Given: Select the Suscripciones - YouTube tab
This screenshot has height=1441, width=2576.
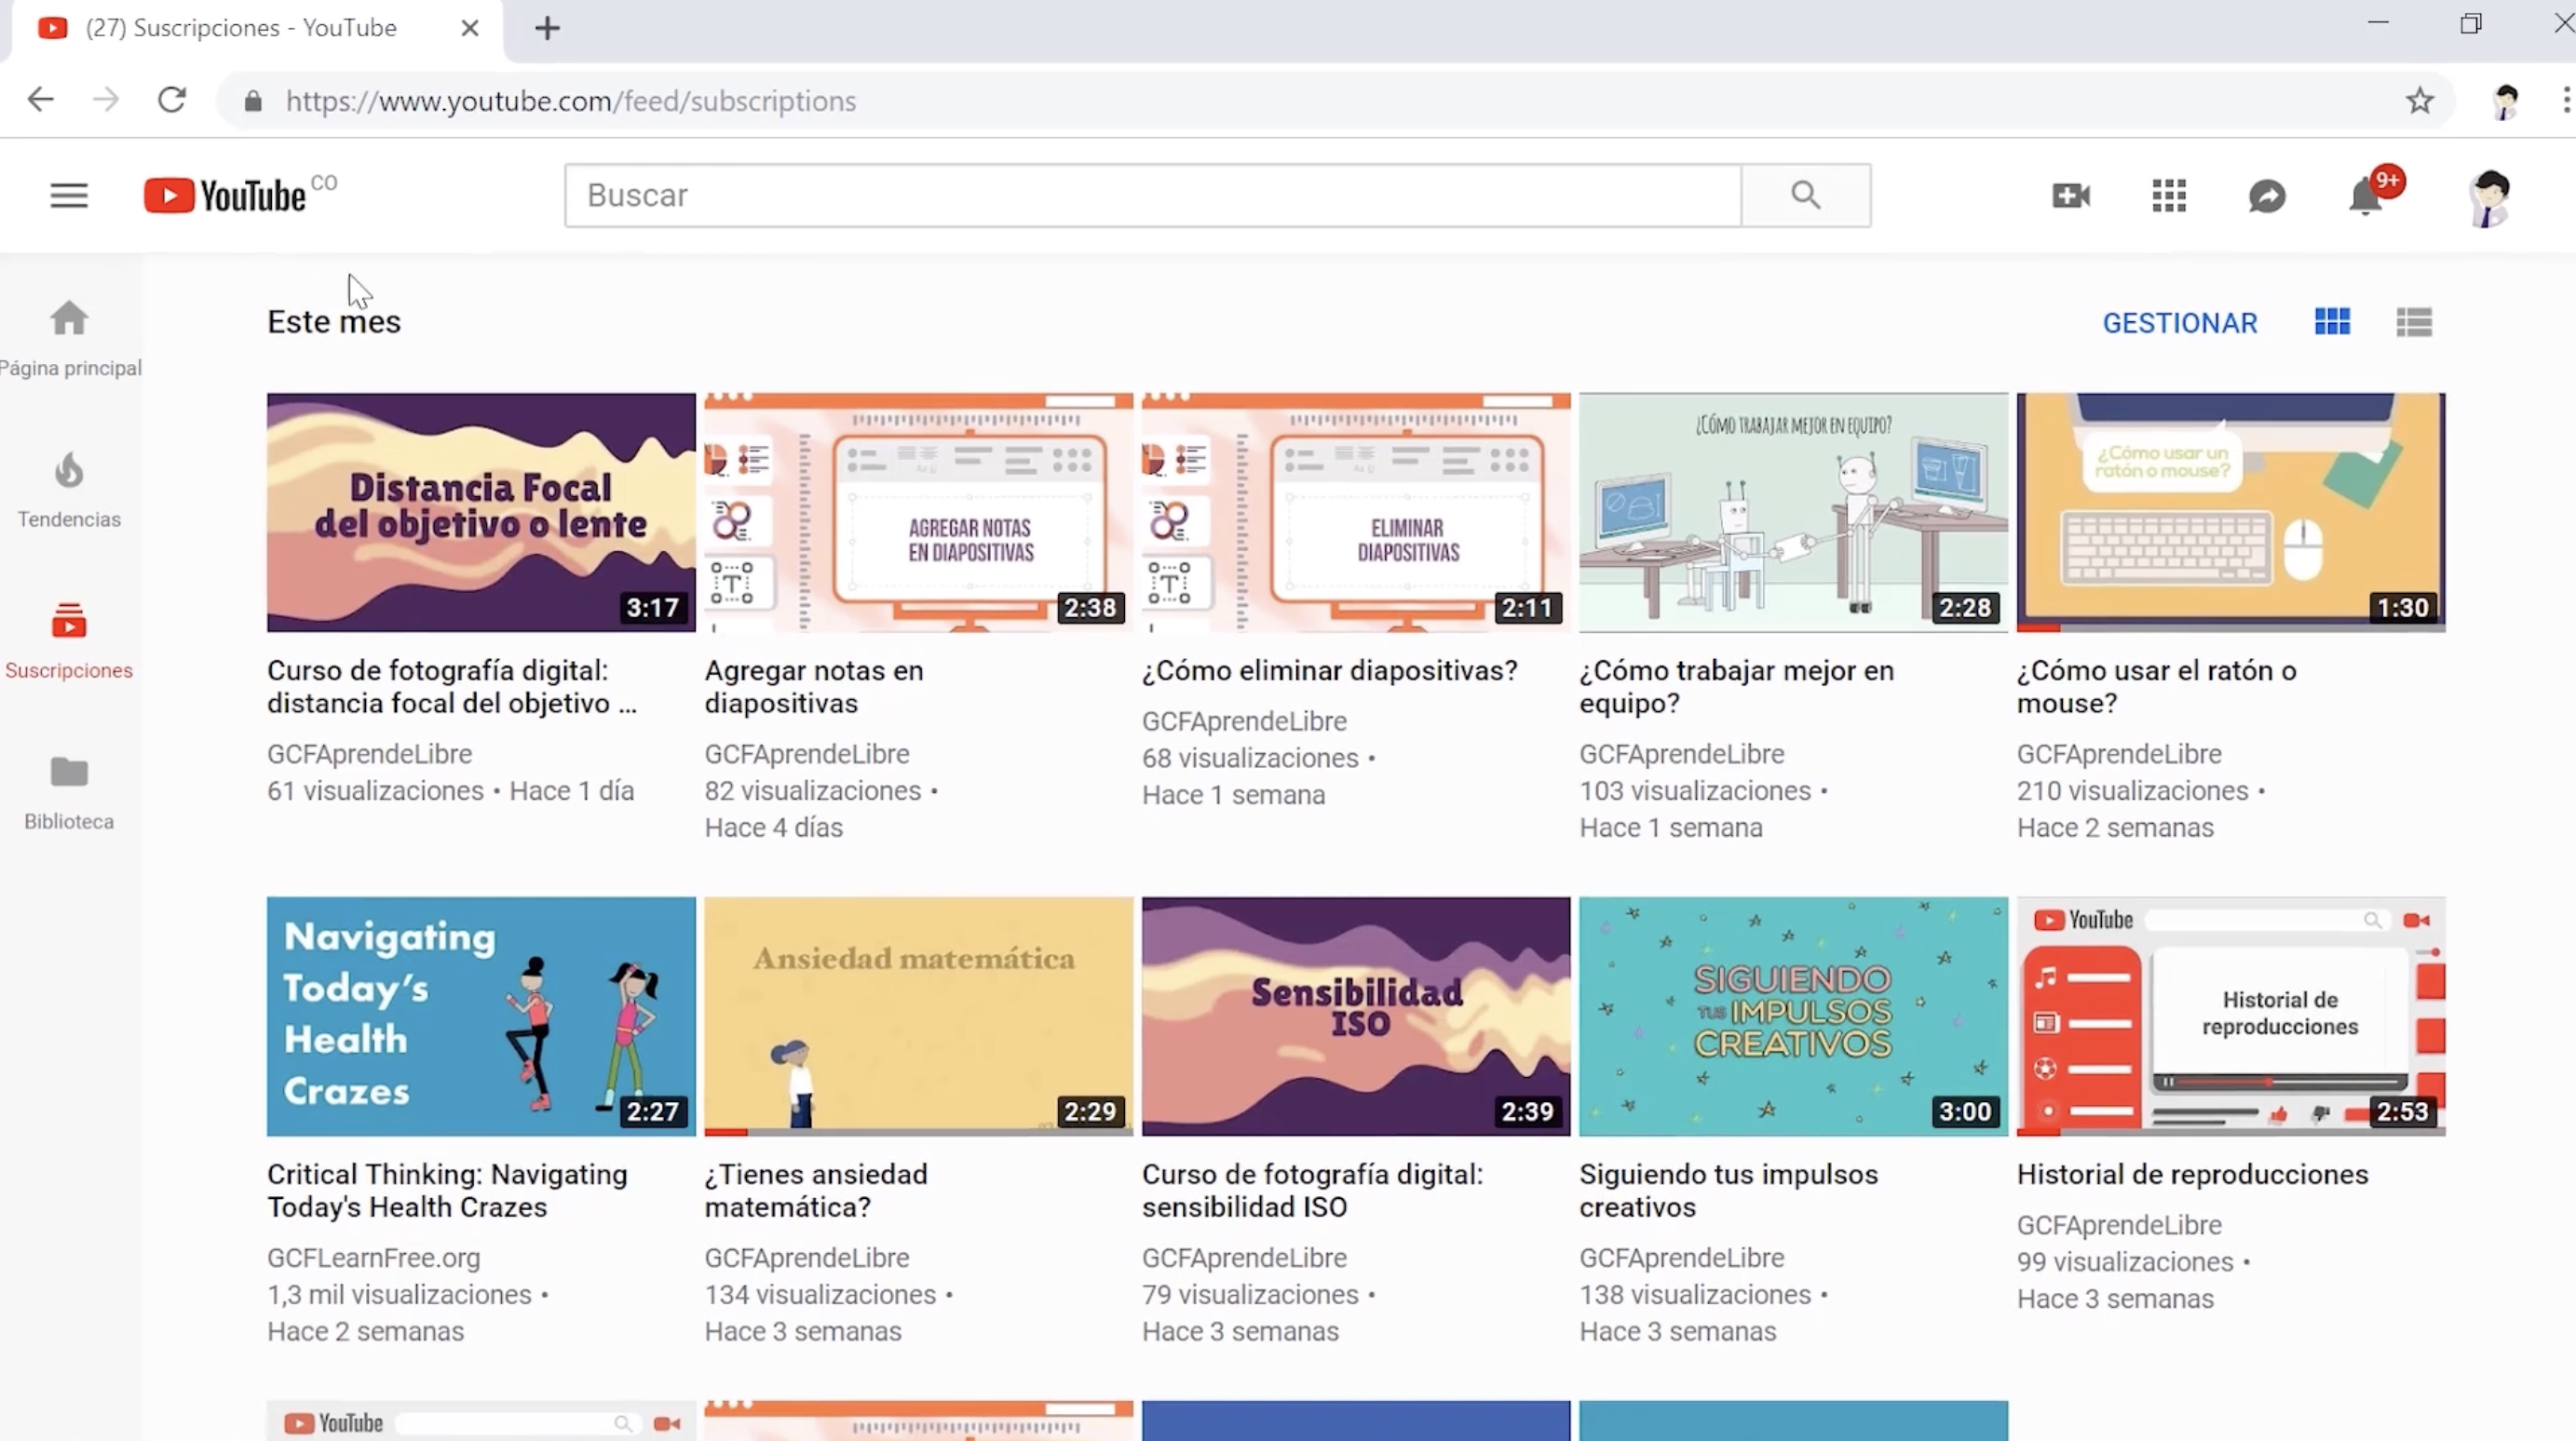Looking at the screenshot, I should click(x=255, y=28).
